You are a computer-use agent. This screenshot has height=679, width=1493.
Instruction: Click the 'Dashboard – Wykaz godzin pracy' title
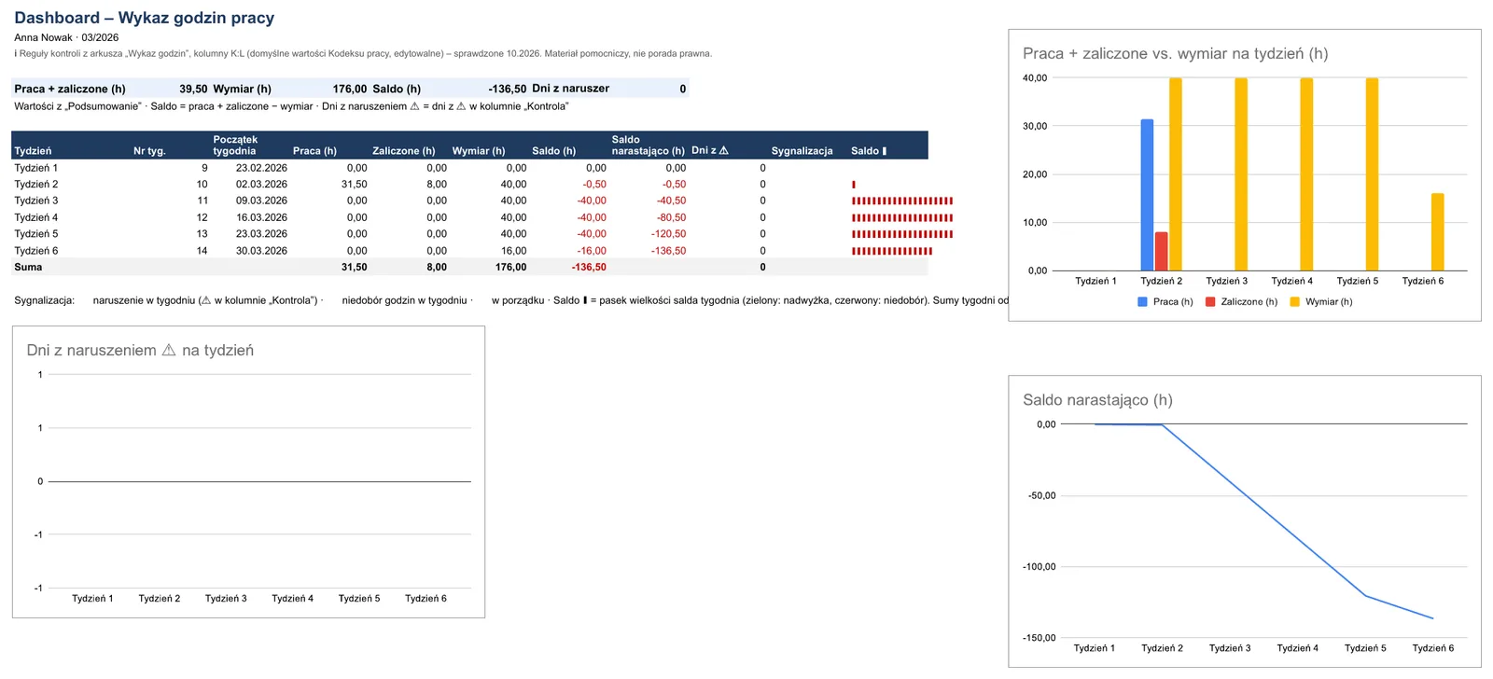[x=145, y=18]
